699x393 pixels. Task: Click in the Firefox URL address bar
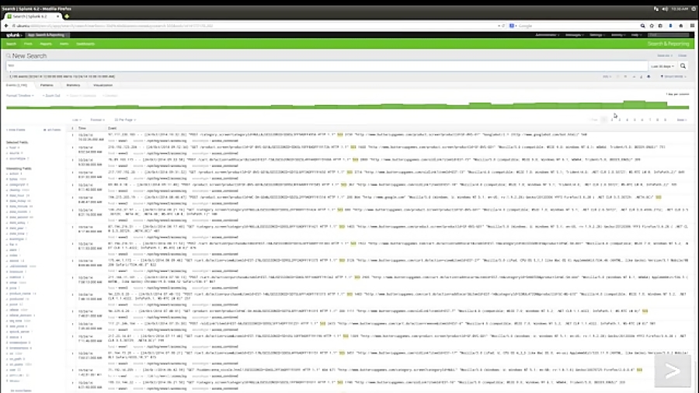click(x=254, y=26)
